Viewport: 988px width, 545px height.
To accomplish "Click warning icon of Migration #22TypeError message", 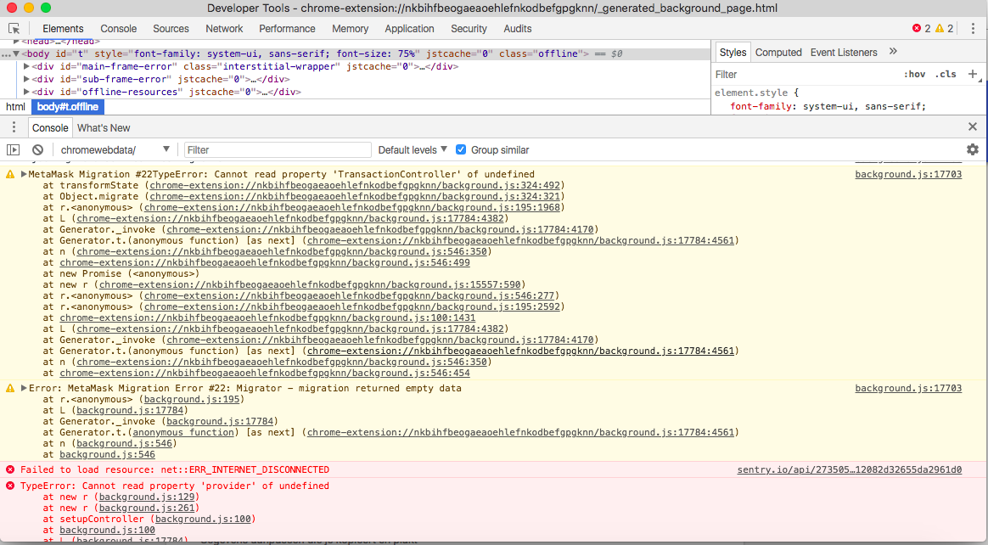I will pos(10,175).
